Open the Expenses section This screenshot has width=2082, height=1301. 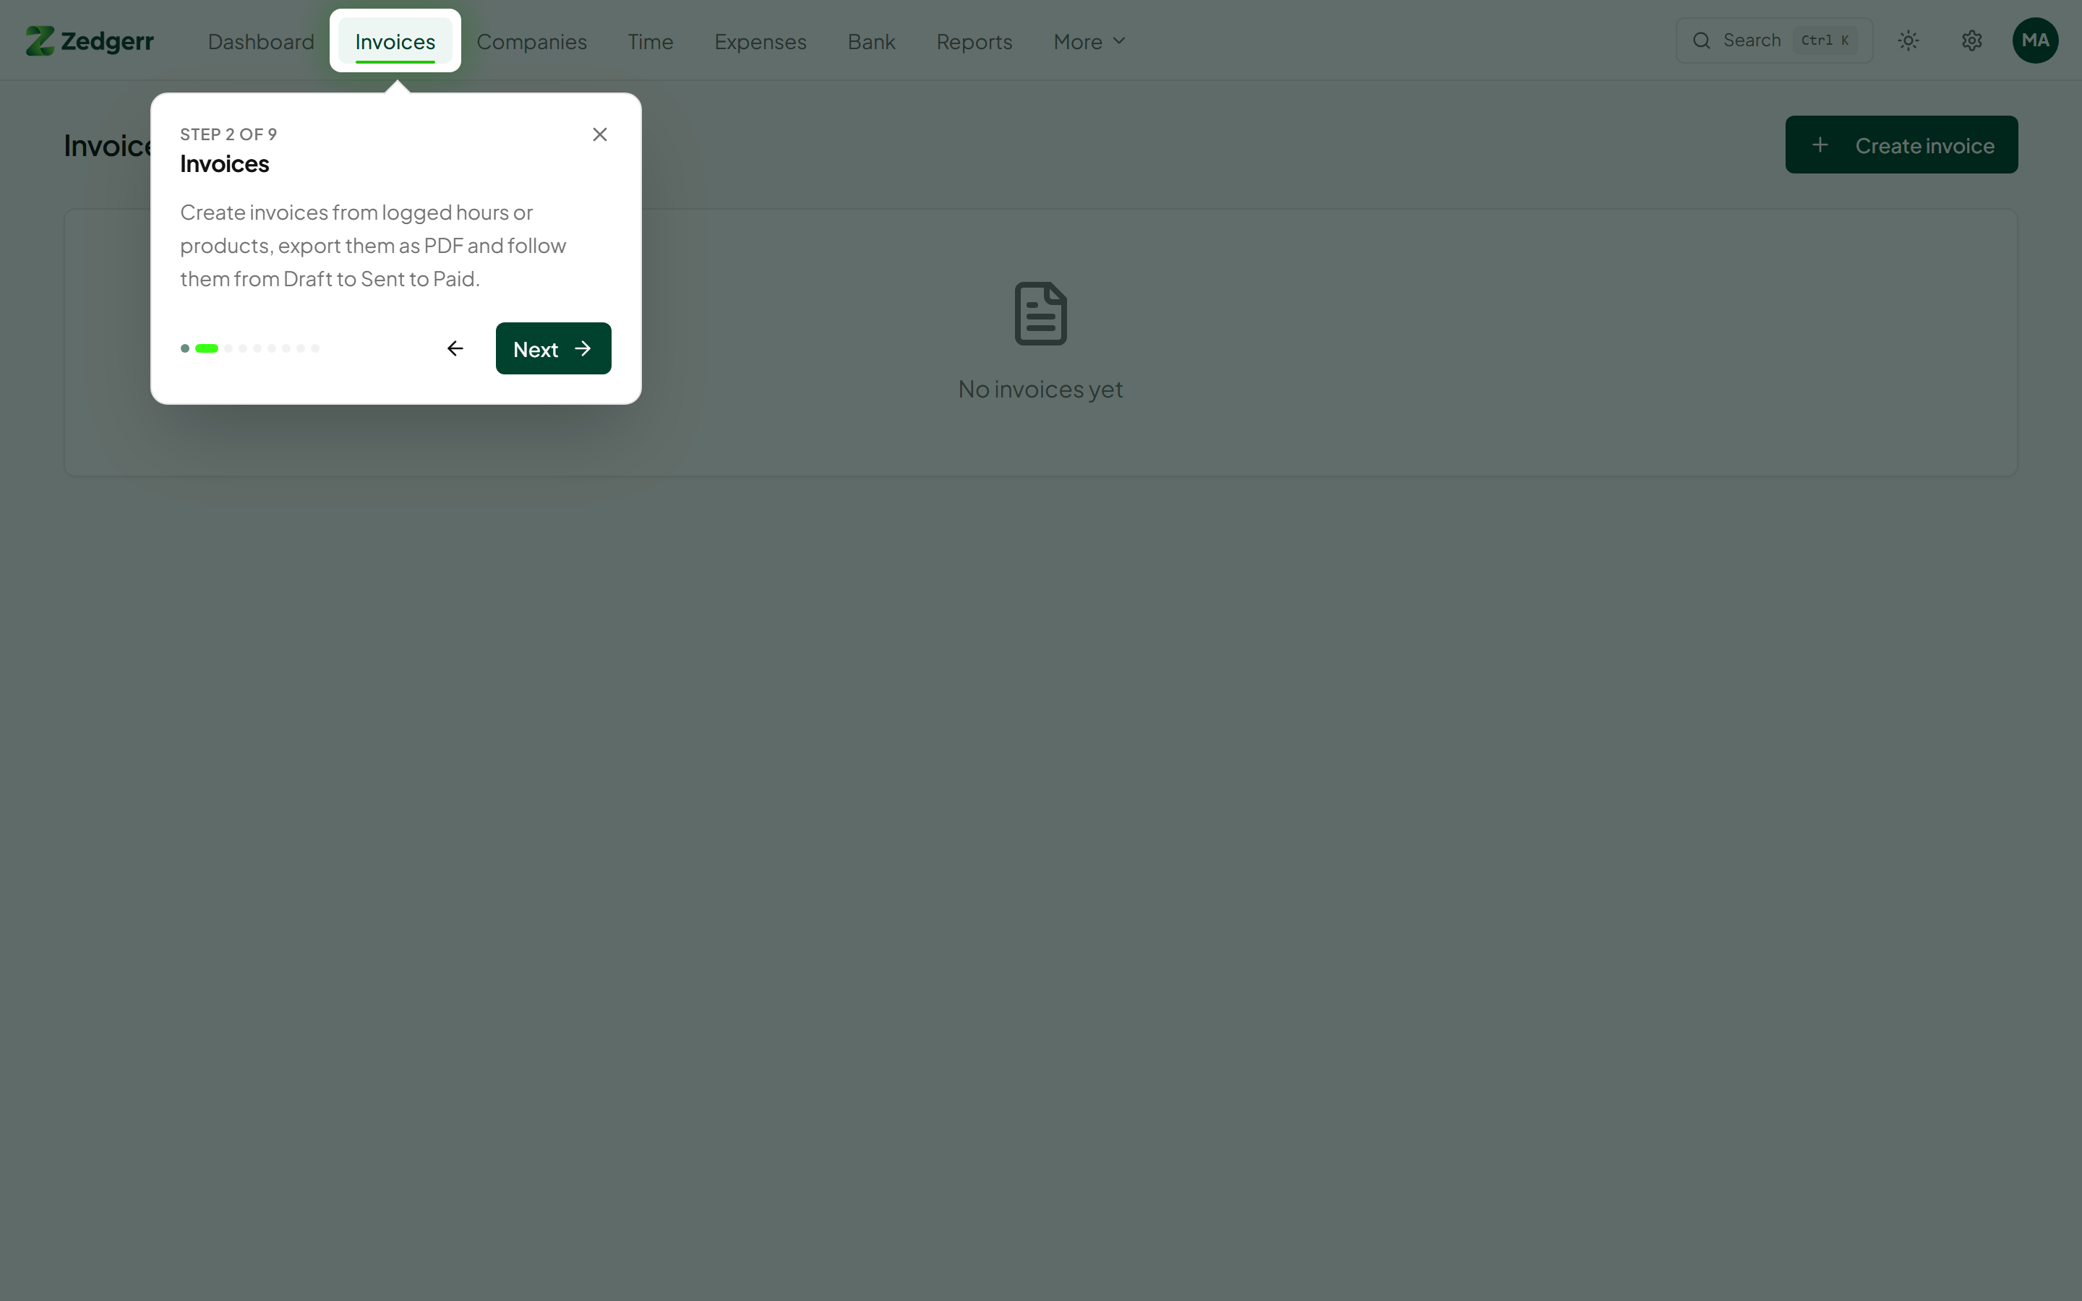point(761,41)
